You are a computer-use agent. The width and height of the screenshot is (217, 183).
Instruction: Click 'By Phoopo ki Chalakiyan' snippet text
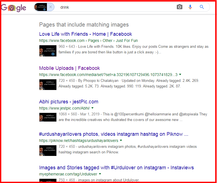[x=98, y=80]
